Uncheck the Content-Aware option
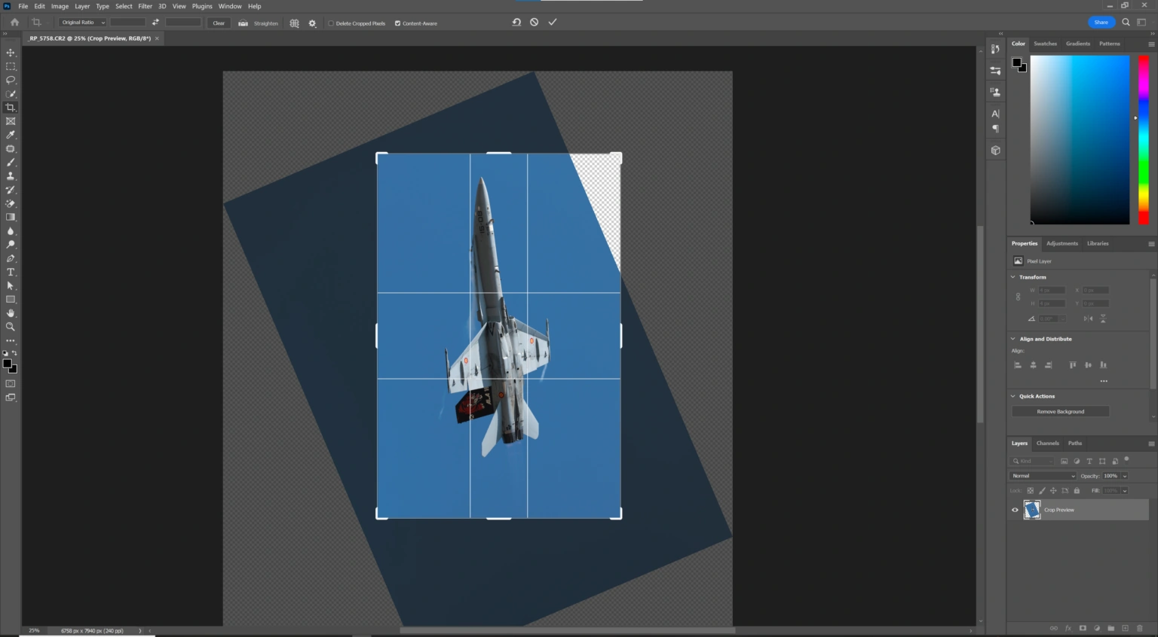 (398, 23)
